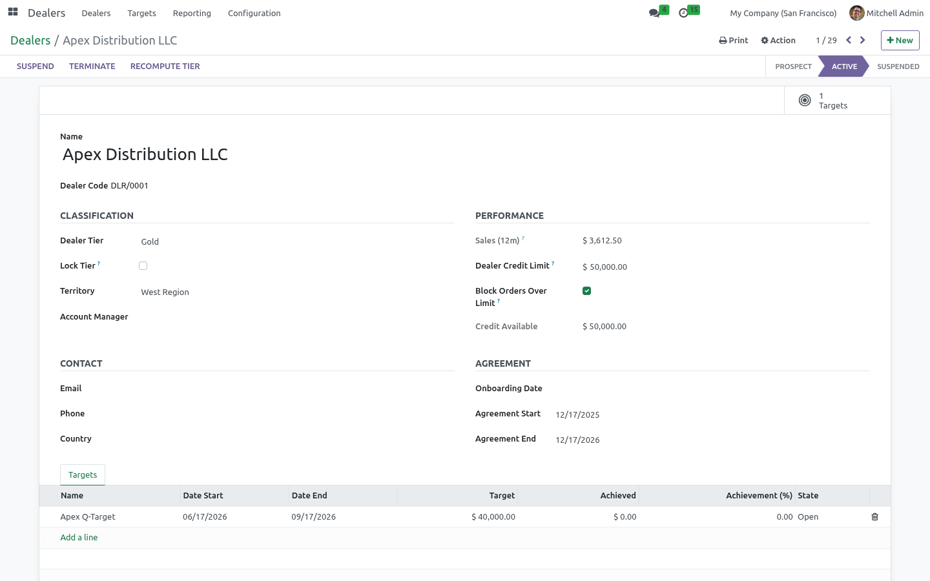The image size is (930, 581).
Task: Open the Action gear menu
Action: coord(778,40)
